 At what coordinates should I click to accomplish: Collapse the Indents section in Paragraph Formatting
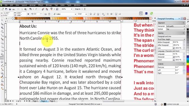tap(183, 64)
